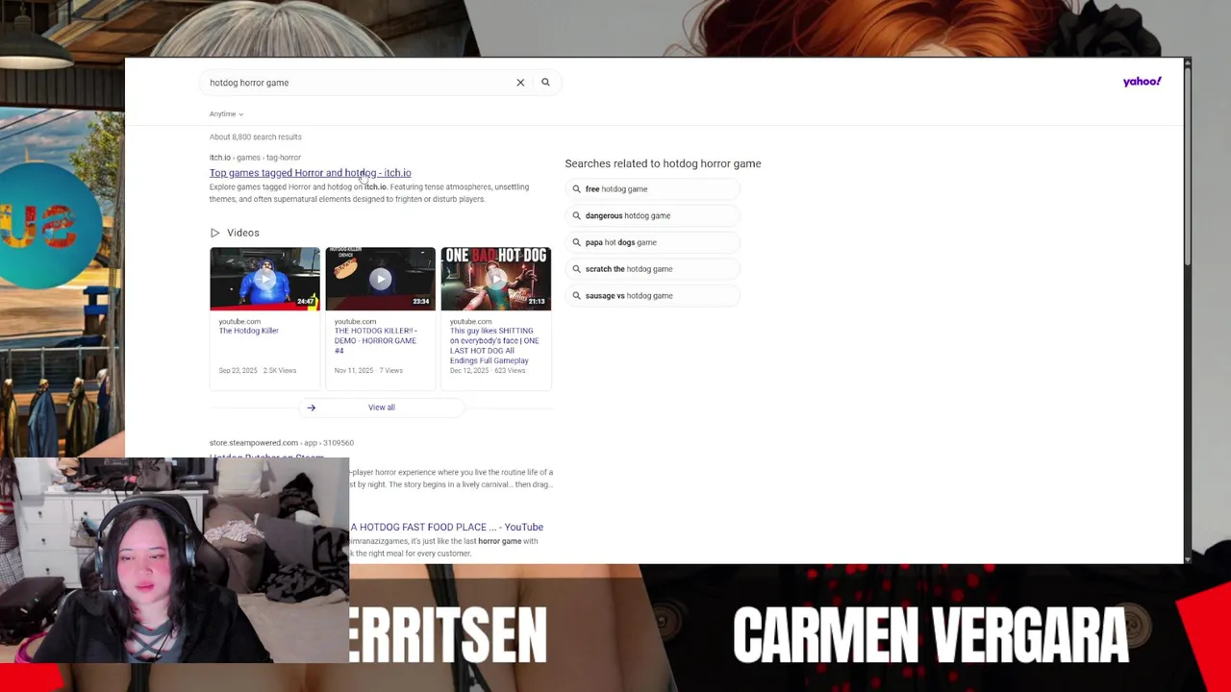This screenshot has width=1231, height=692.
Task: Click magnifier icon next to 'free hotdog game'
Action: click(x=576, y=189)
